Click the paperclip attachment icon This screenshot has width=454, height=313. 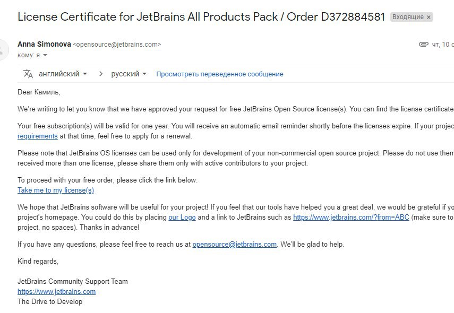point(424,44)
